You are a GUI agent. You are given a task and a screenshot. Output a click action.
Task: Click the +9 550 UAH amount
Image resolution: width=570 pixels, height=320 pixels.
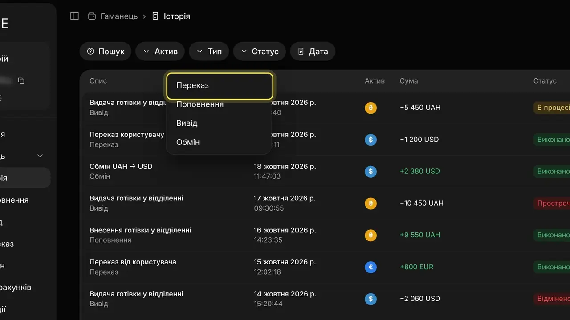[420, 235]
